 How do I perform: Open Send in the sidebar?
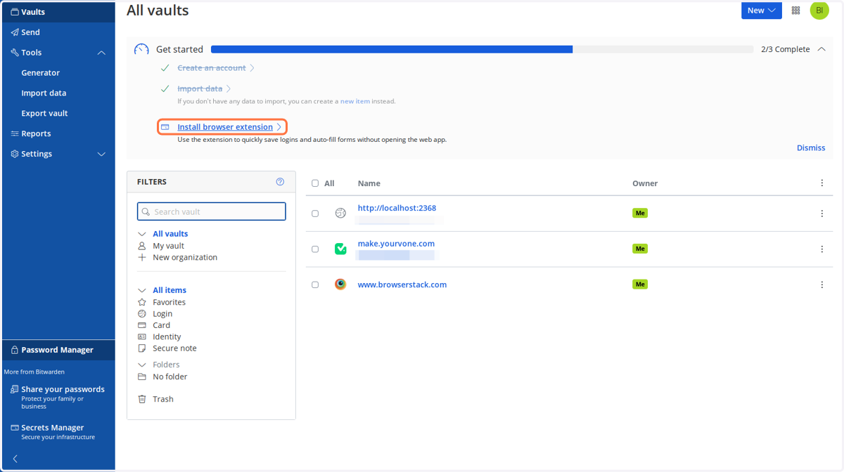[30, 32]
